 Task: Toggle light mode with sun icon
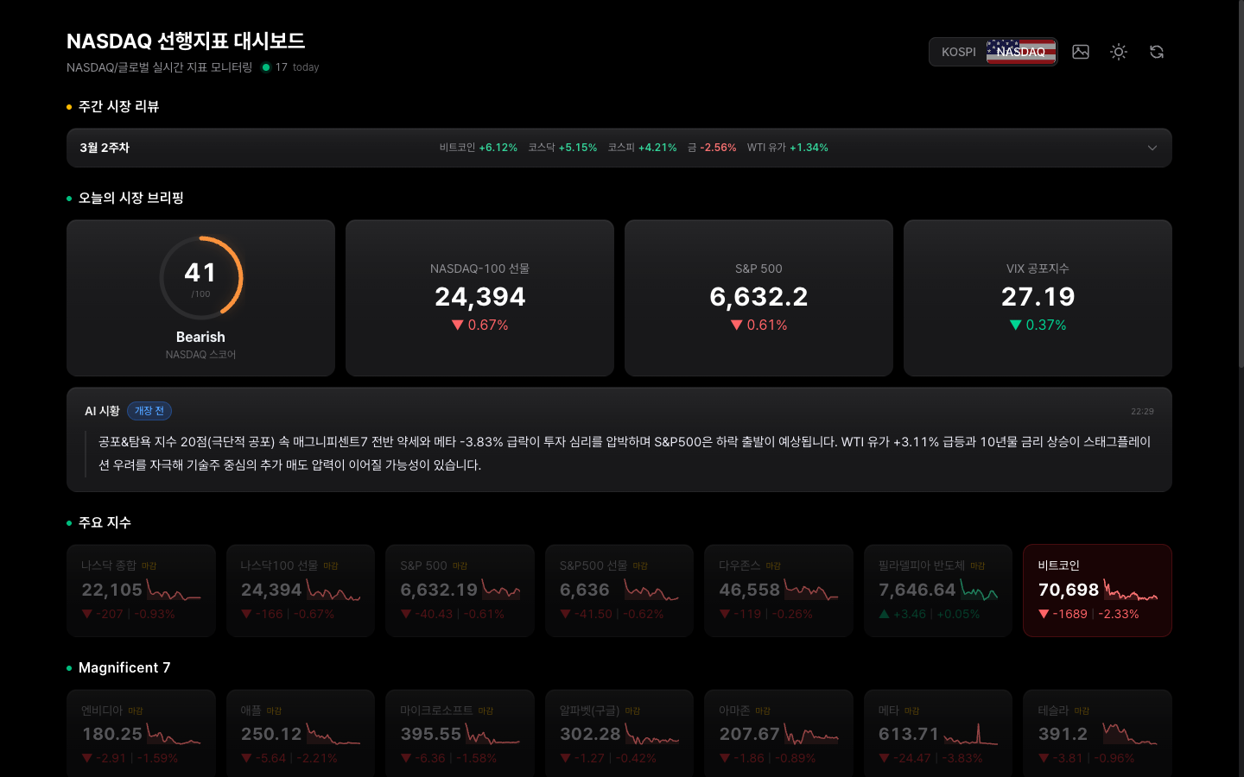point(1118,52)
